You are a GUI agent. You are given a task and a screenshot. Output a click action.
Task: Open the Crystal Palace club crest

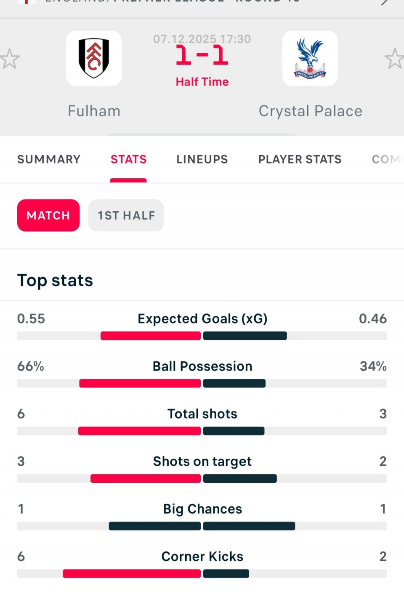310,58
